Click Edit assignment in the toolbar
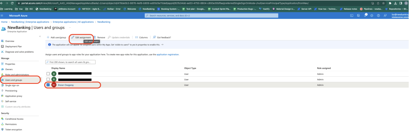 tap(81, 37)
